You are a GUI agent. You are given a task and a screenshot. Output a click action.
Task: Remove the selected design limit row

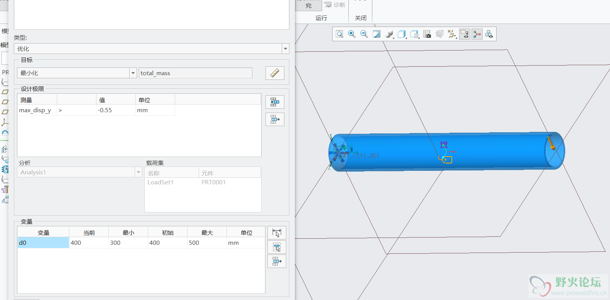[275, 120]
